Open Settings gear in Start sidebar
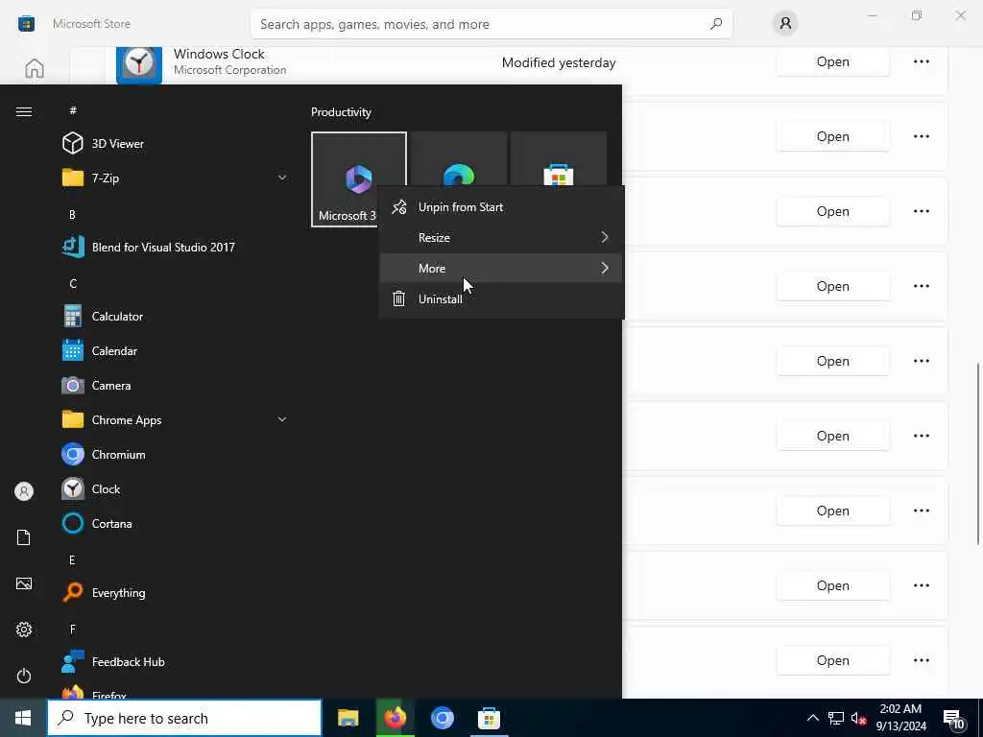 pyautogui.click(x=24, y=630)
